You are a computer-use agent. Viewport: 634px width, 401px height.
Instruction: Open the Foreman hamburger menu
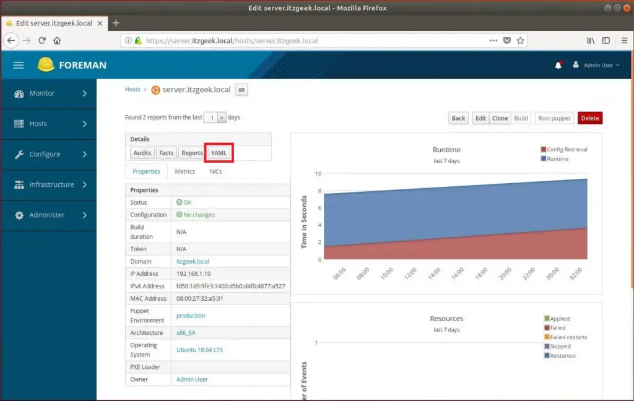(x=19, y=65)
